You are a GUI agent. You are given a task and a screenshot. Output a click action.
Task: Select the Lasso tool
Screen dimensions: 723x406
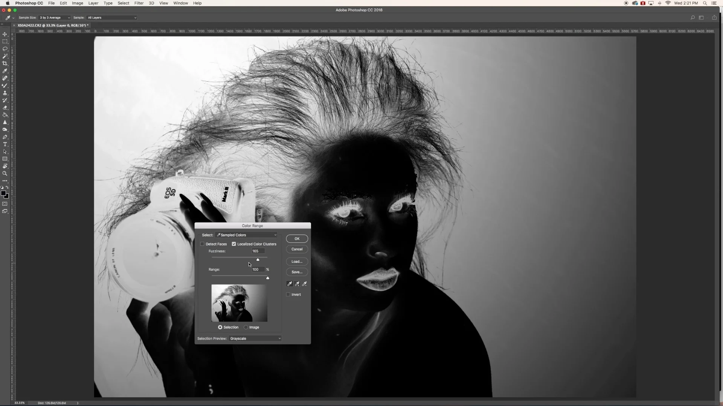coord(5,49)
